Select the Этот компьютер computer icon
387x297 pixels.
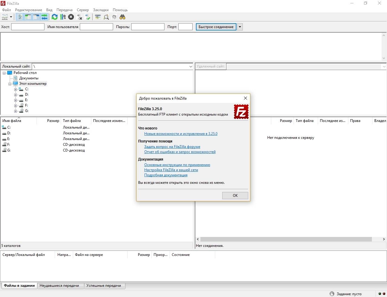(x=15, y=84)
